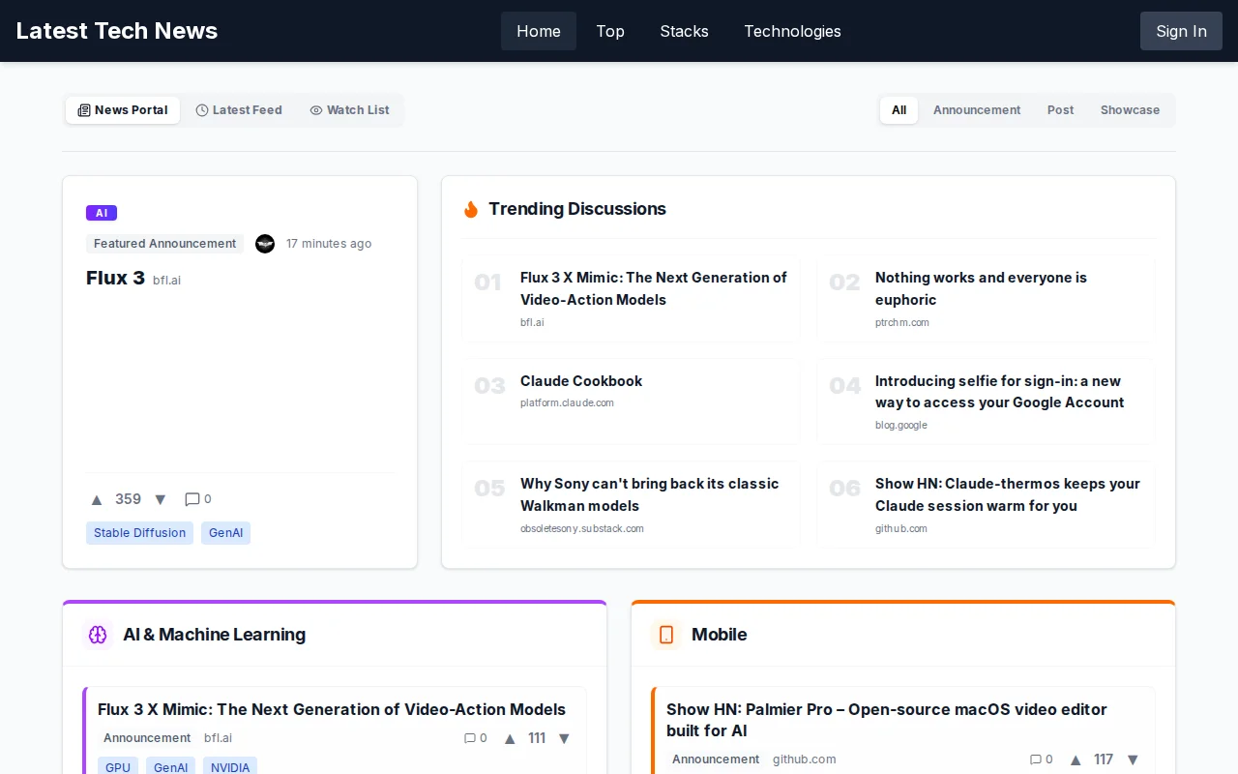Image resolution: width=1238 pixels, height=774 pixels.
Task: Click the phone icon for Mobile section
Action: tap(666, 635)
